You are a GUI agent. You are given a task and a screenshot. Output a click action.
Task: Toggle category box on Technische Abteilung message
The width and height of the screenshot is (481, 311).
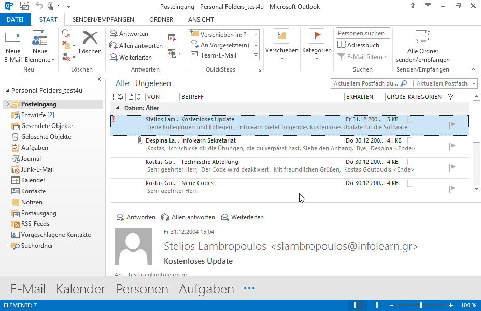point(409,162)
